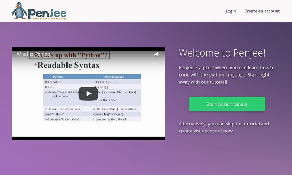292x175 pixels.
Task: Follow the 'create your account now' link
Action: coord(206,131)
